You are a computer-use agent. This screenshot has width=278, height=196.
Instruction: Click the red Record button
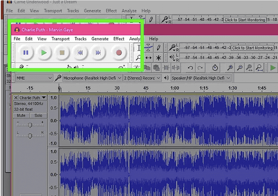pos(119,53)
